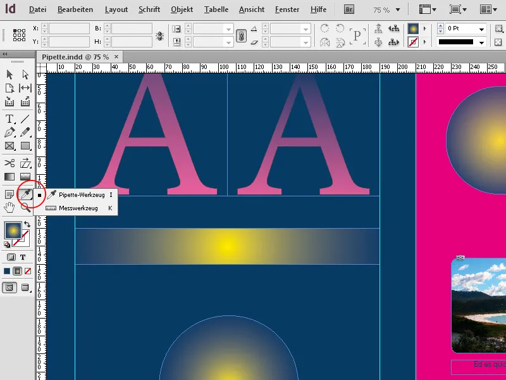Image resolution: width=506 pixels, height=380 pixels.
Task: Select the Type tool
Action: [9, 119]
